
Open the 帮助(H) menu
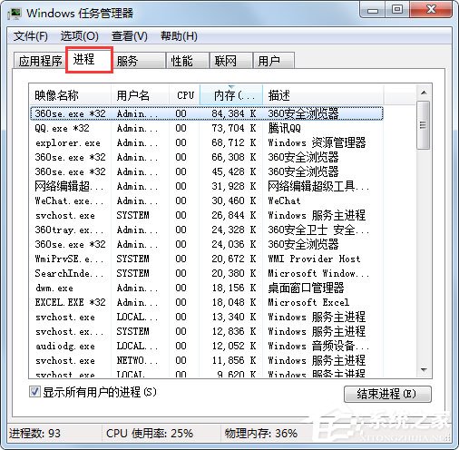click(x=179, y=36)
